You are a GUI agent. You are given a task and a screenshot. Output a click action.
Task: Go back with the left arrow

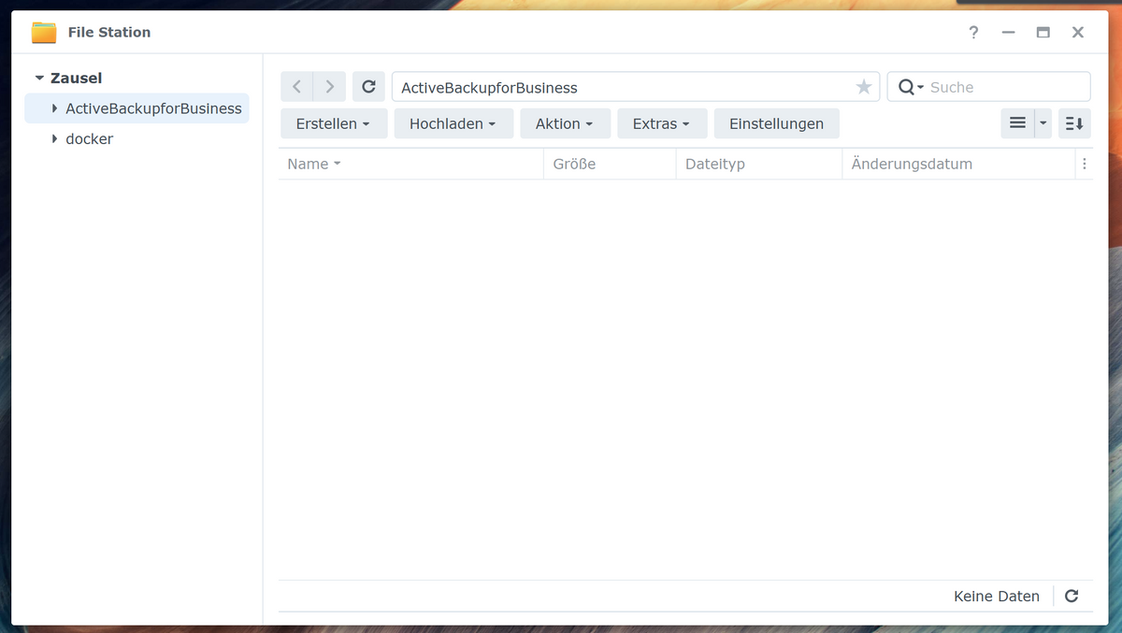[x=296, y=87]
